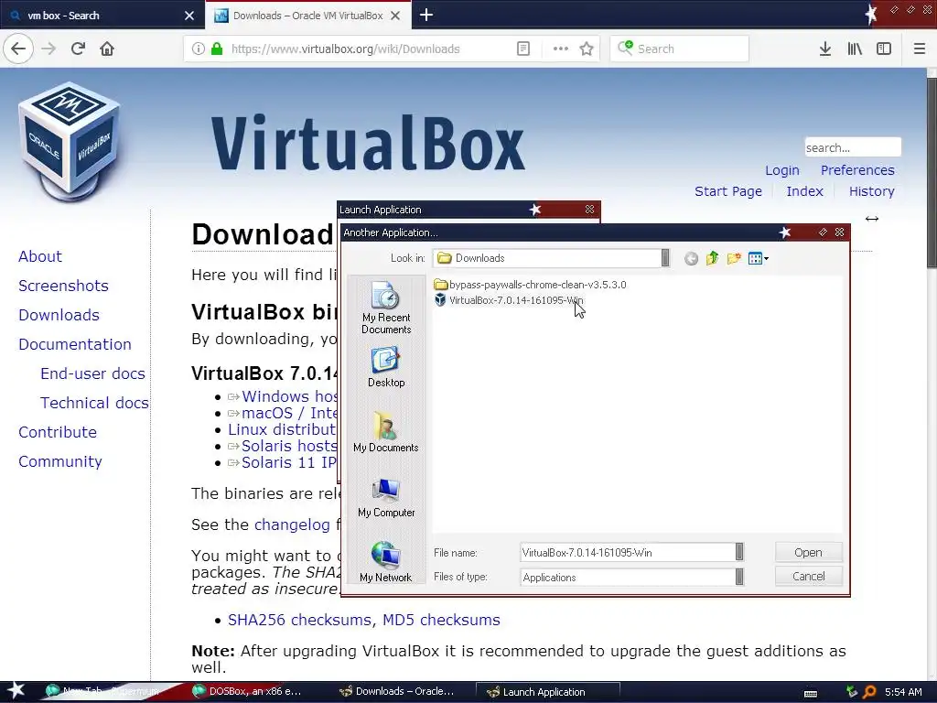Click the Firefox URL address field

(x=364, y=49)
